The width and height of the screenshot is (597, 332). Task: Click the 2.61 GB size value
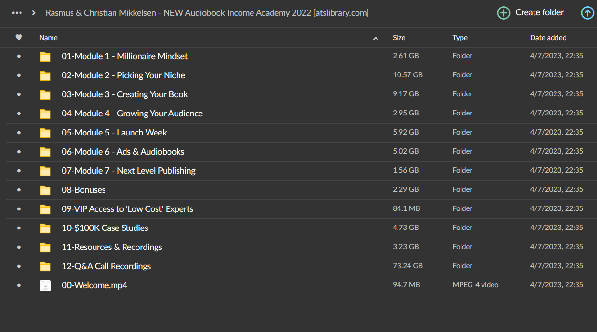[x=406, y=56]
